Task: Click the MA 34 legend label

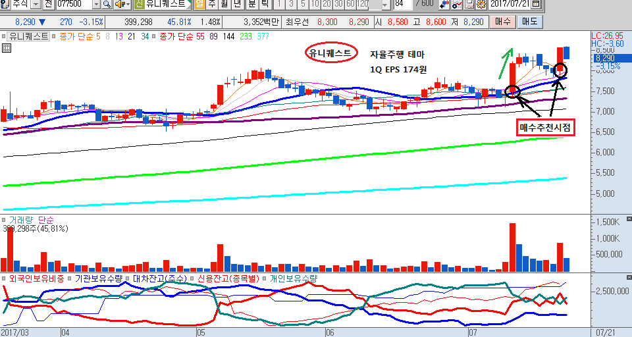Action: click(145, 36)
